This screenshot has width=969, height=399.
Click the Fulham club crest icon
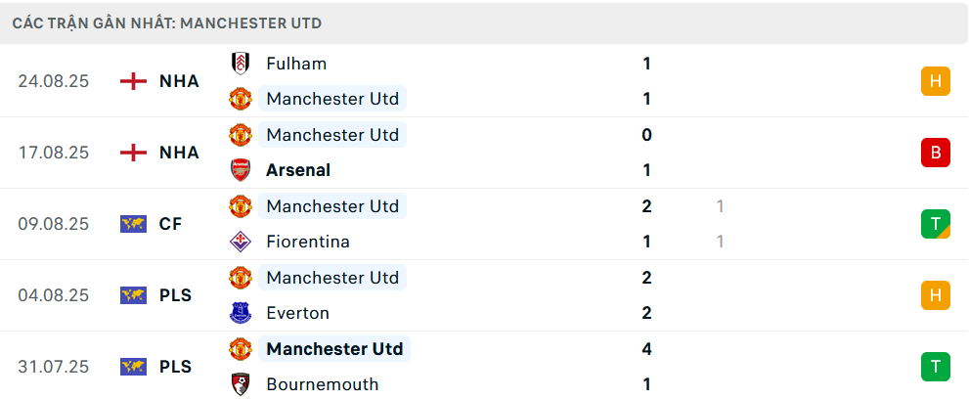point(240,64)
